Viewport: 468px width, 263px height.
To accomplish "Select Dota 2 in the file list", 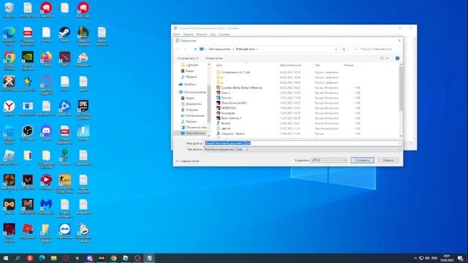I will pyautogui.click(x=225, y=93).
